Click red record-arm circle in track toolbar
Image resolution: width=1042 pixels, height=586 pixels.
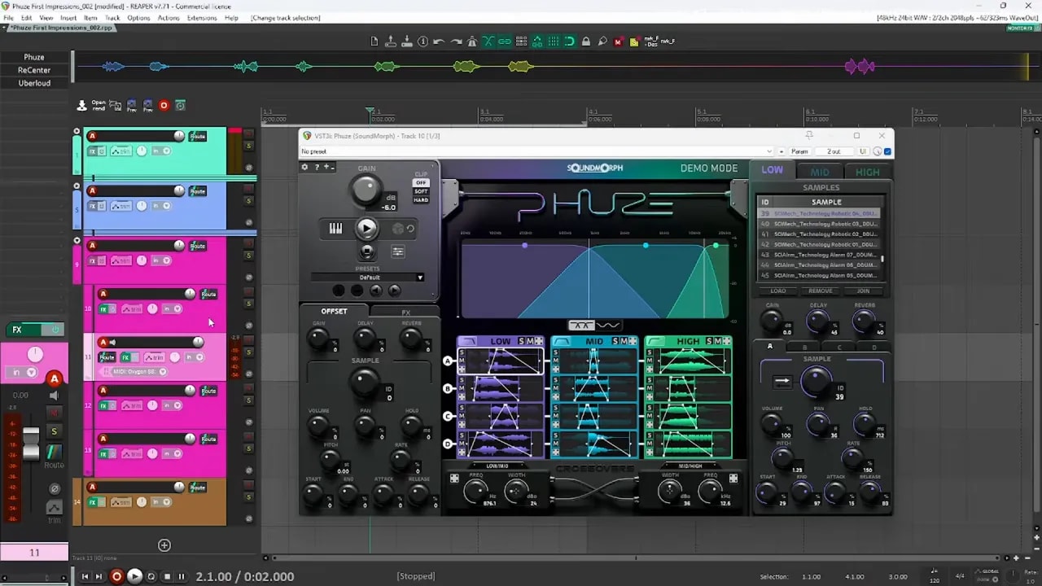click(x=164, y=105)
